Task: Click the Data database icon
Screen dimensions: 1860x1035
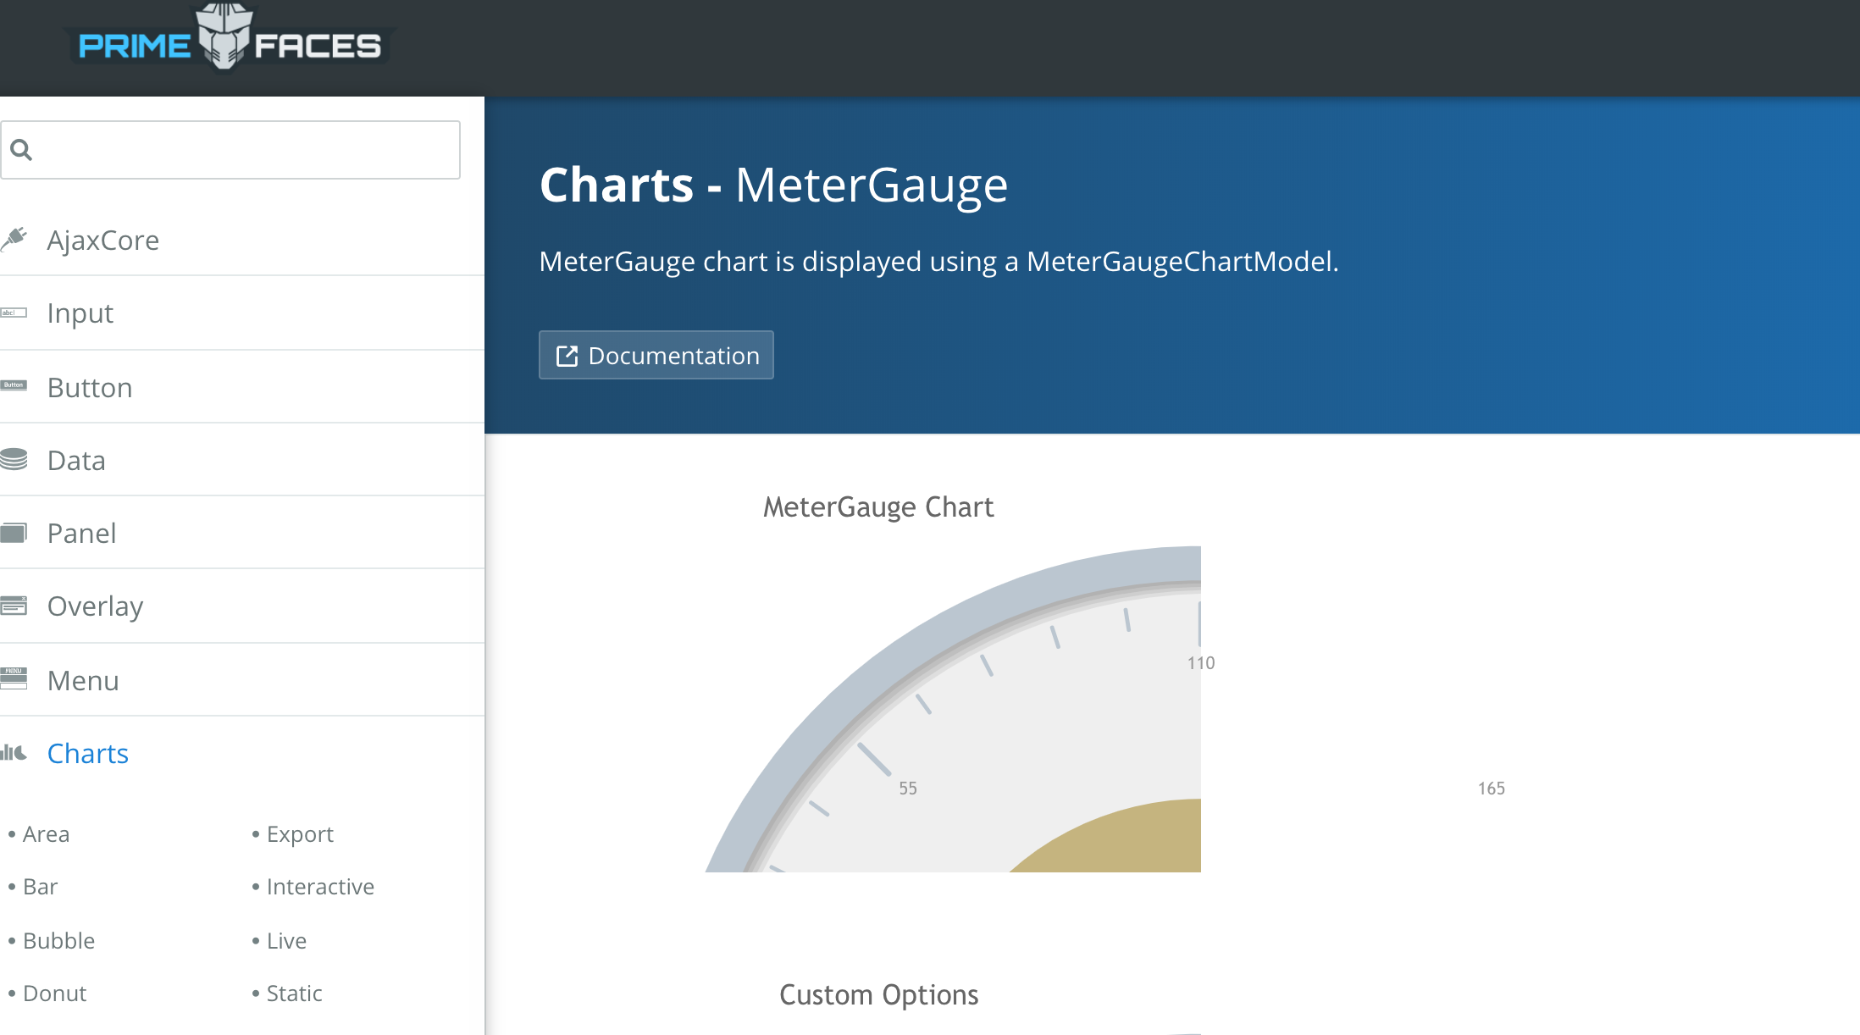Action: pyautogui.click(x=14, y=460)
